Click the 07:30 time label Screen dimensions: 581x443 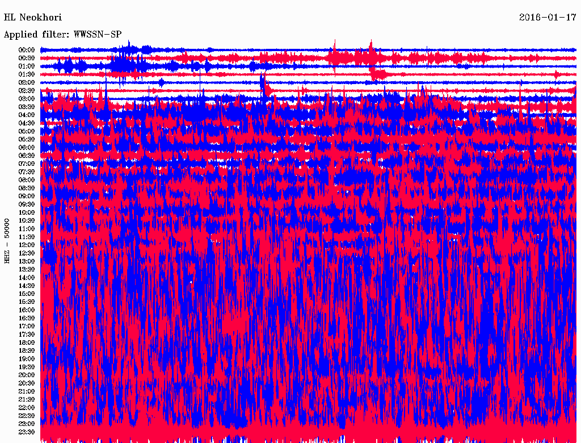pos(27,172)
